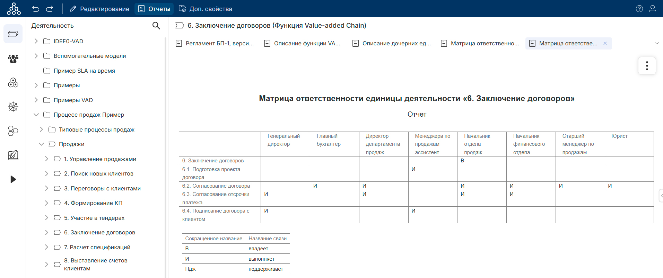Search the Деятельность tree with magnifier icon
This screenshot has height=278, width=663.
coord(156,26)
